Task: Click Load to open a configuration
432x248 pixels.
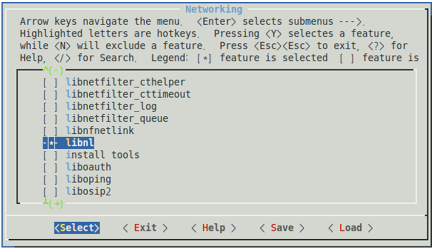Action: pyautogui.click(x=350, y=228)
